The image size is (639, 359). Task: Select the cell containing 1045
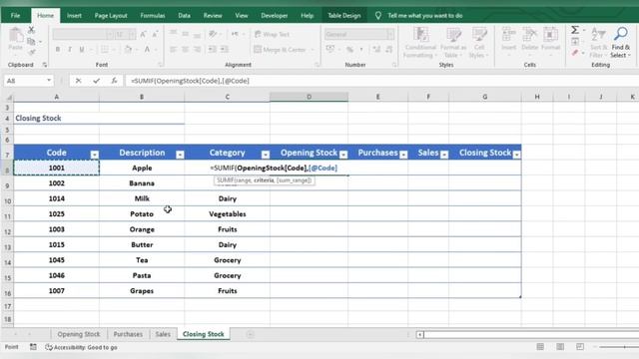[x=57, y=260]
